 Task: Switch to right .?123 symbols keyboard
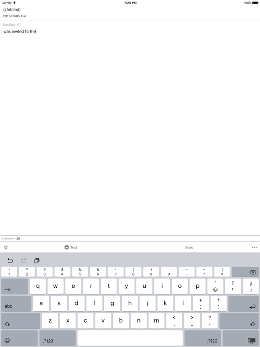click(x=203, y=338)
